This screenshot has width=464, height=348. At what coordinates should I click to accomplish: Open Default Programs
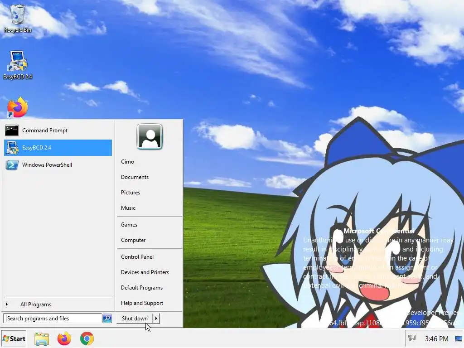142,288
